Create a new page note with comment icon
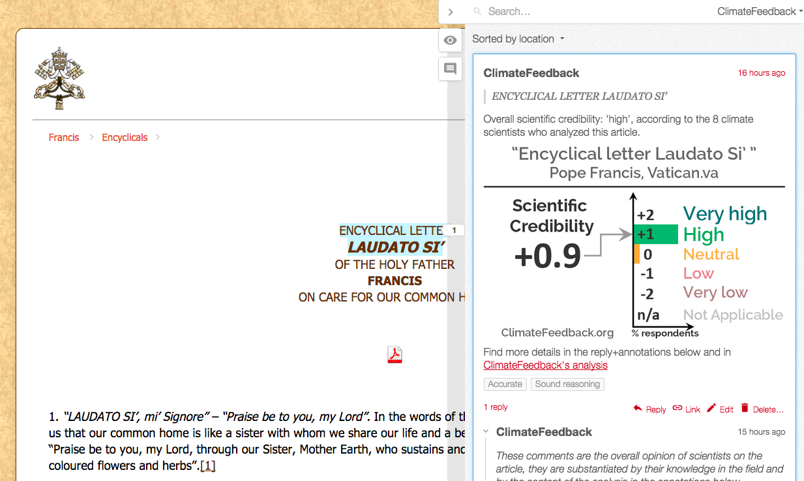Screen dimensions: 804x481 pos(450,68)
